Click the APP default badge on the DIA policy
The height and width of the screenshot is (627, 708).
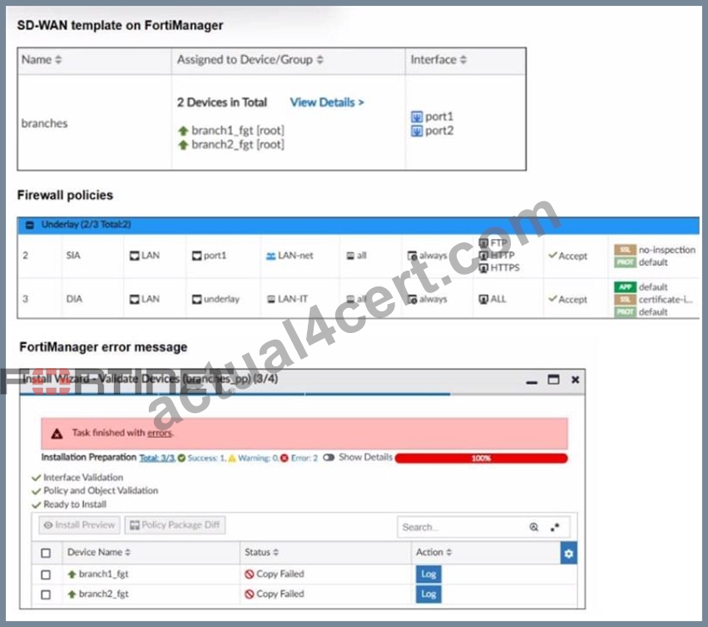[x=625, y=287]
